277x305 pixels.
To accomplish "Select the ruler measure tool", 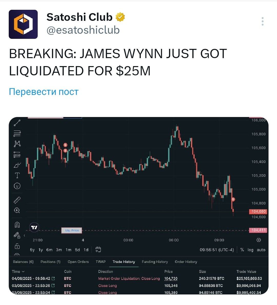I will [x=17, y=200].
